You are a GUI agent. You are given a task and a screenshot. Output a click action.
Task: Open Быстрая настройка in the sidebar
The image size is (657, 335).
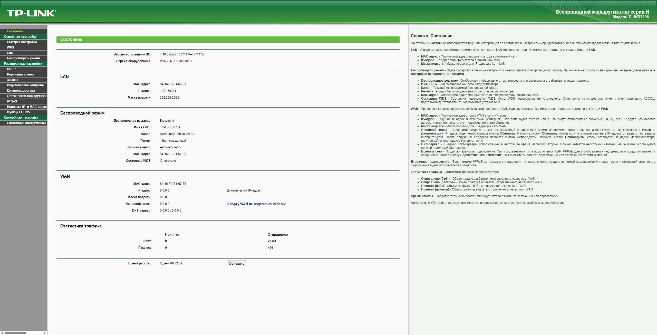tap(22, 42)
